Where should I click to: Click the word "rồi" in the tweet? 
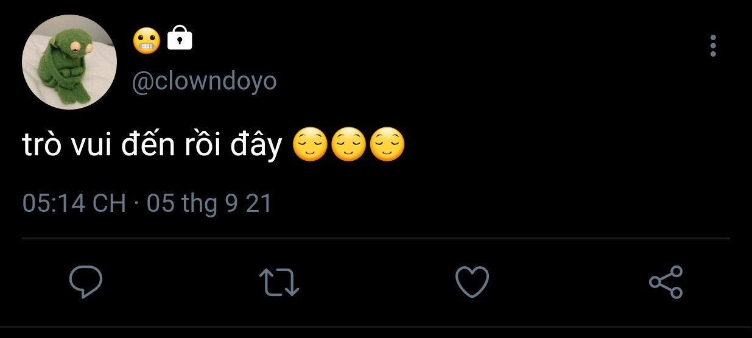tap(202, 144)
